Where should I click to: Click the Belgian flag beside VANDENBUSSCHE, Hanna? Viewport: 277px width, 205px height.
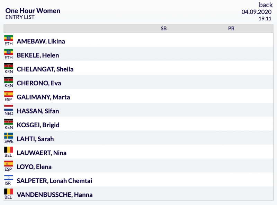pyautogui.click(x=9, y=191)
